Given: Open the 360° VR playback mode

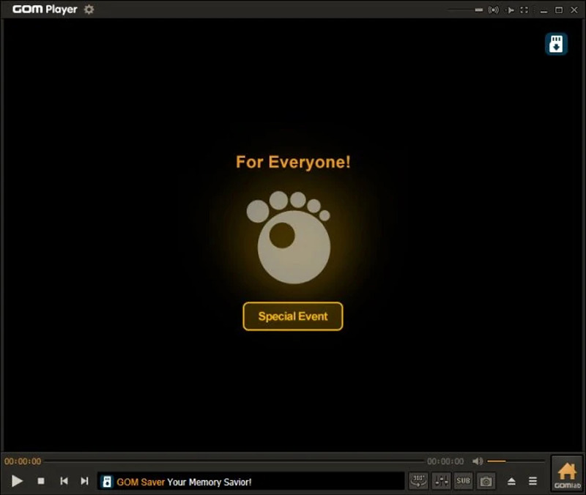Looking at the screenshot, I should [x=418, y=481].
